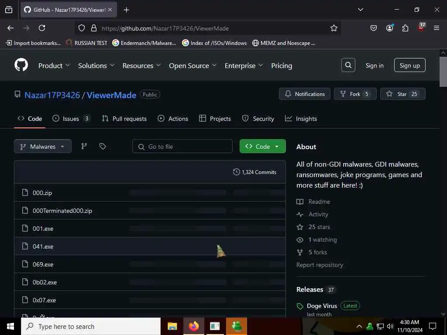Viewport: 447px width, 335px height.
Task: Click the browser back arrow
Action: tap(10, 28)
